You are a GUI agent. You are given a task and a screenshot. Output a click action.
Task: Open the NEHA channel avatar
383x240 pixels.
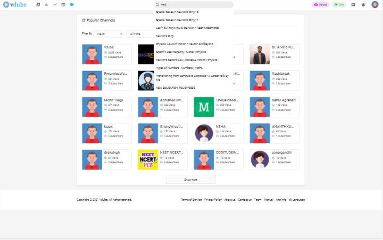pos(204,133)
